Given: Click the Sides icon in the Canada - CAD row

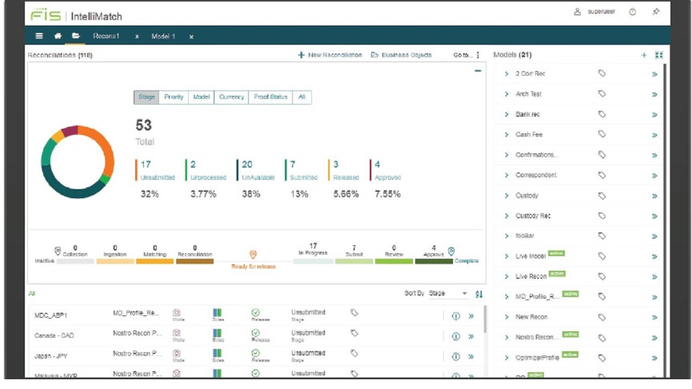Looking at the screenshot, I should click(x=217, y=333).
